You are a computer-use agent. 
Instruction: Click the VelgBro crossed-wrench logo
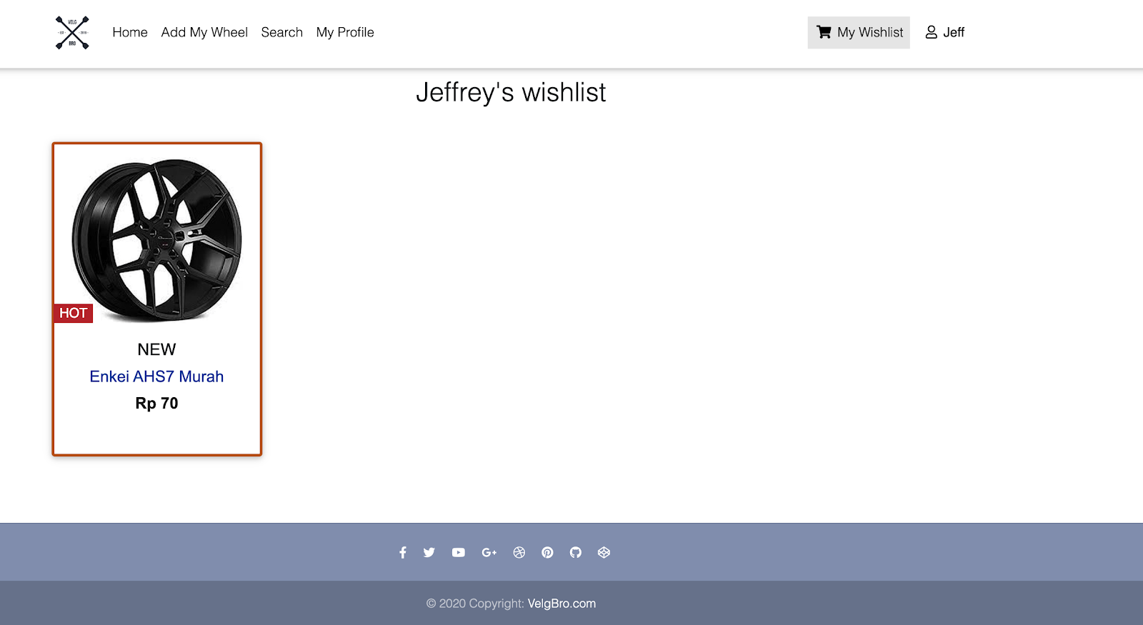[x=72, y=33]
